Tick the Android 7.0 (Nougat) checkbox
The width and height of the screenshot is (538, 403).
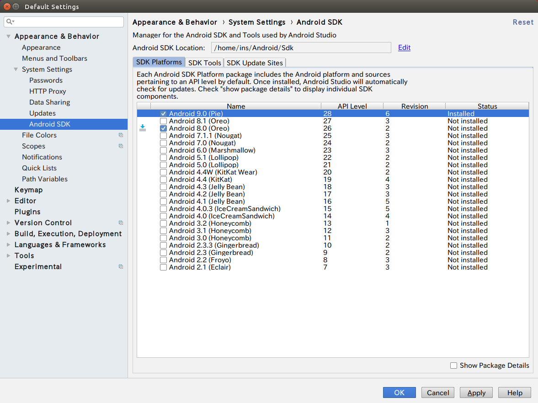tap(163, 143)
